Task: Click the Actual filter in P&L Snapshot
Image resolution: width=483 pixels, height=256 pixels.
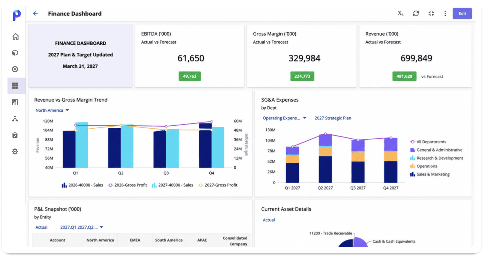Action: tap(41, 227)
